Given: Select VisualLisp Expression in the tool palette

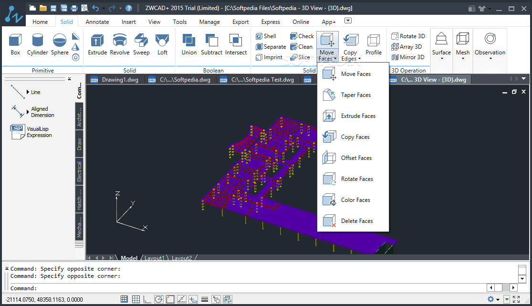Looking at the screenshot, I should (x=31, y=132).
